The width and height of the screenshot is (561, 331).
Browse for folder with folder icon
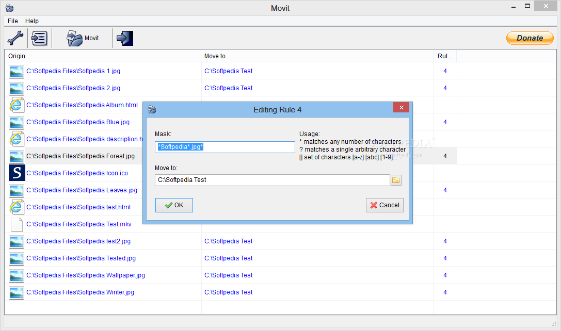point(396,180)
